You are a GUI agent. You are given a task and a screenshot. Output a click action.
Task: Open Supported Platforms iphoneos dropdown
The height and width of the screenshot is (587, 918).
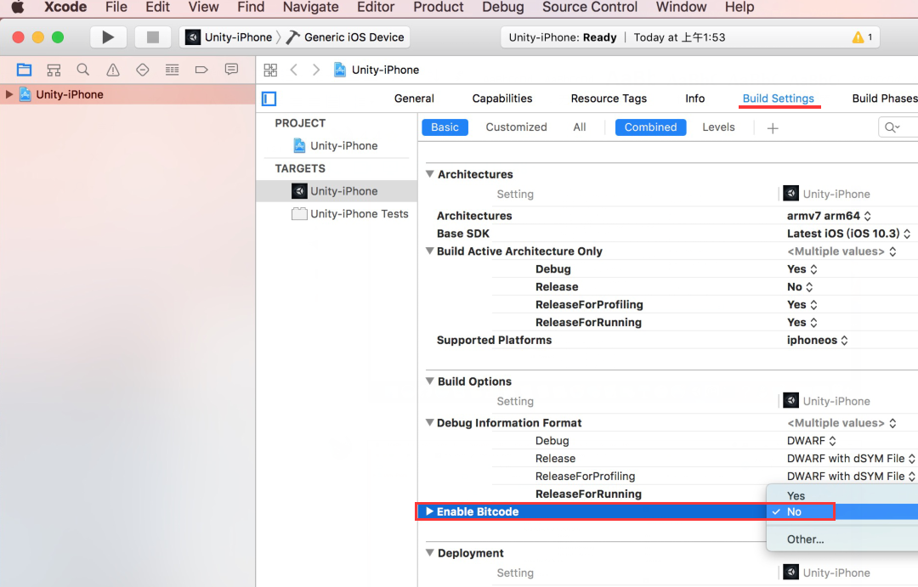coord(818,340)
